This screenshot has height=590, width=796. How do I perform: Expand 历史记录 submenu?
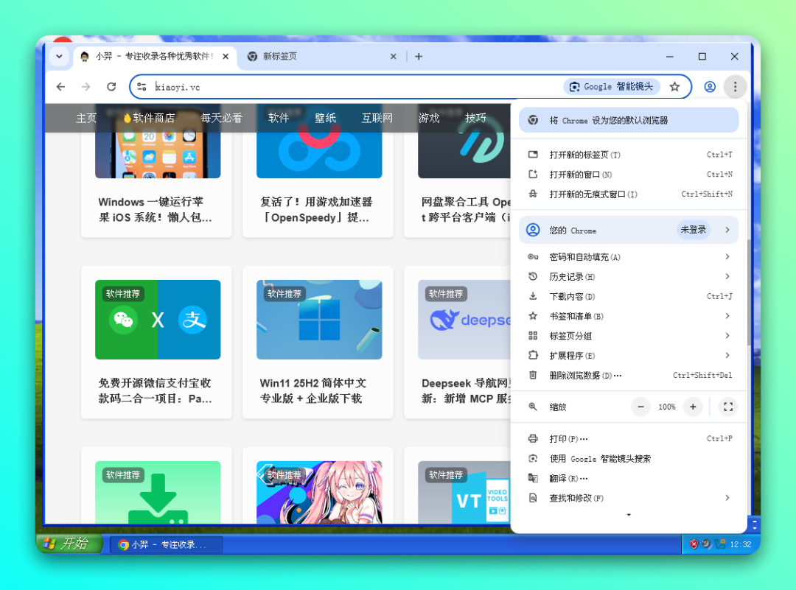click(629, 277)
